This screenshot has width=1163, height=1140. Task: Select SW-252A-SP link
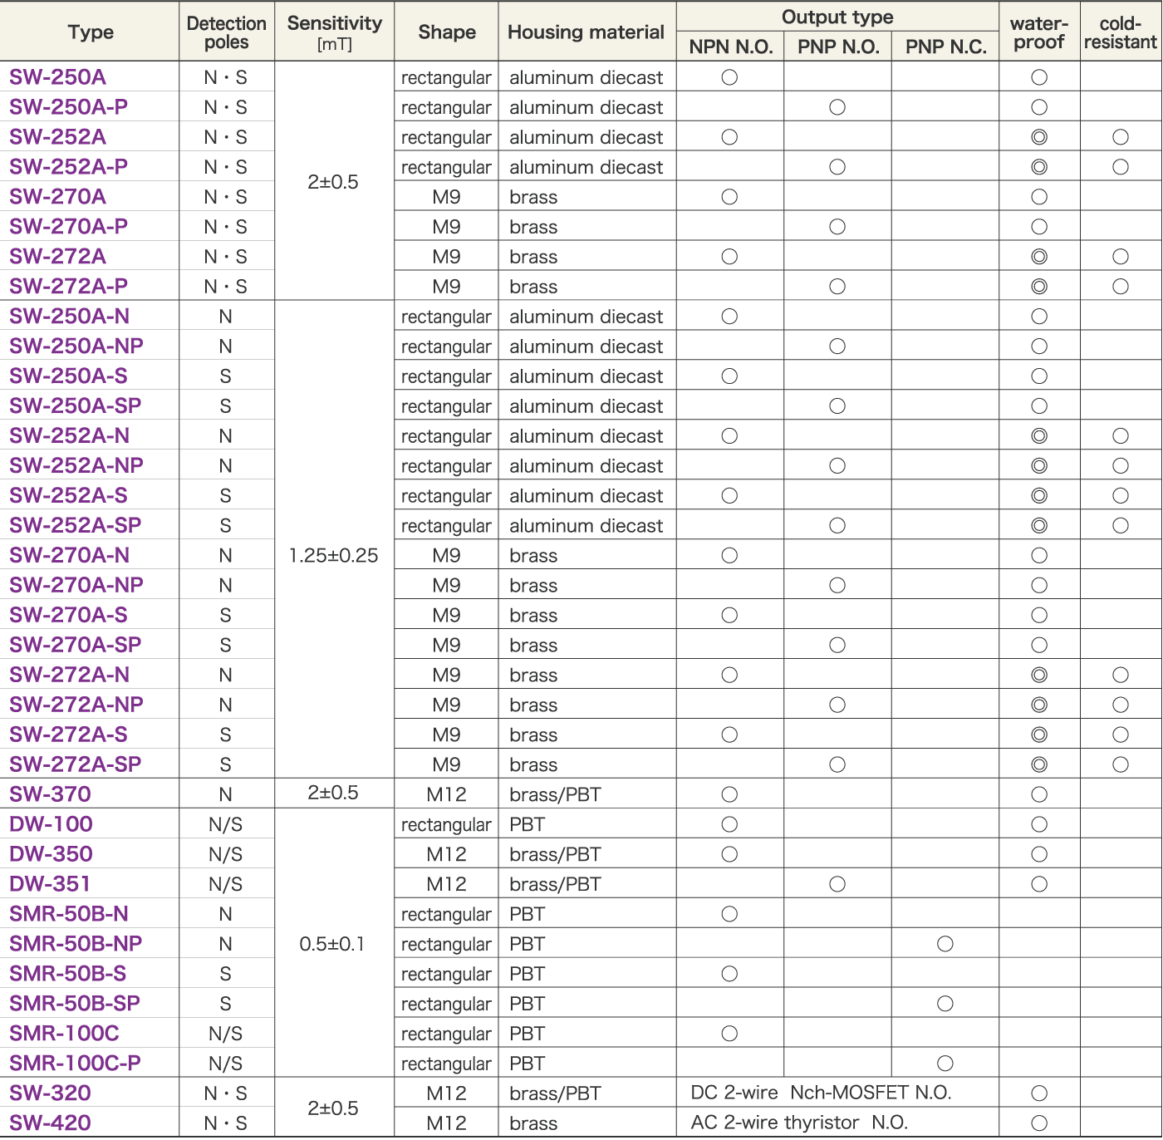(x=75, y=526)
